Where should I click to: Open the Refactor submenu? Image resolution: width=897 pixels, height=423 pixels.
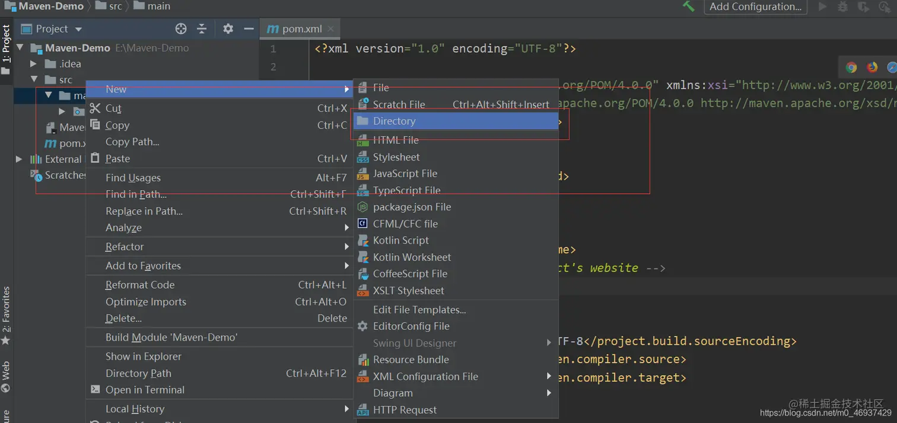click(220, 246)
